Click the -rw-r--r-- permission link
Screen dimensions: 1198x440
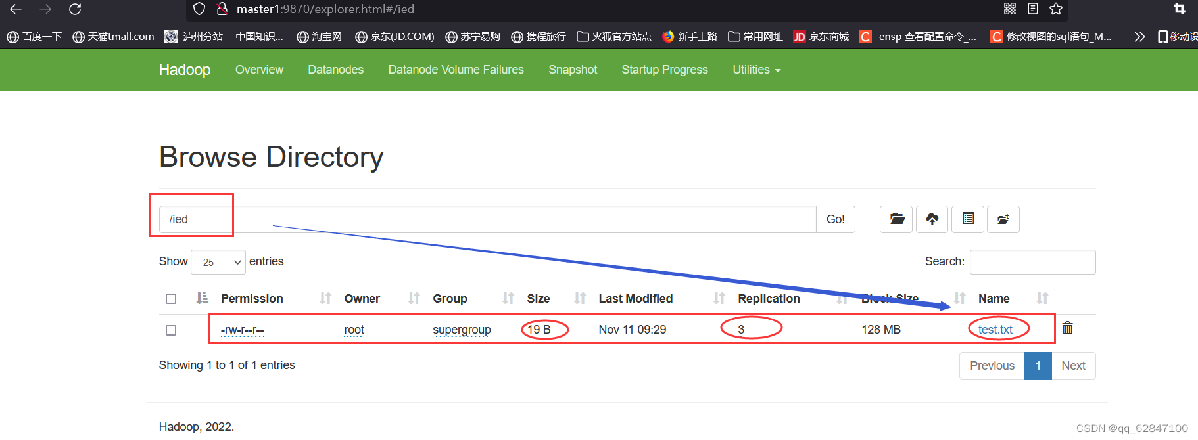point(242,330)
